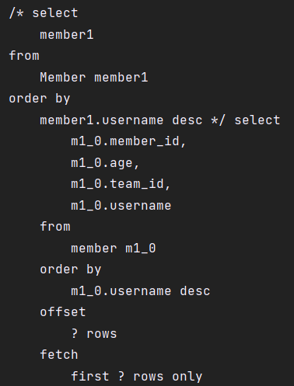Image resolution: width=294 pixels, height=386 pixels.
Task: Click the 'select' keyword after the comment
Action: pos(257,120)
